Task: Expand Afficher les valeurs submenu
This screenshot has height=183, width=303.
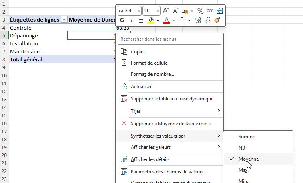Action: click(x=169, y=147)
